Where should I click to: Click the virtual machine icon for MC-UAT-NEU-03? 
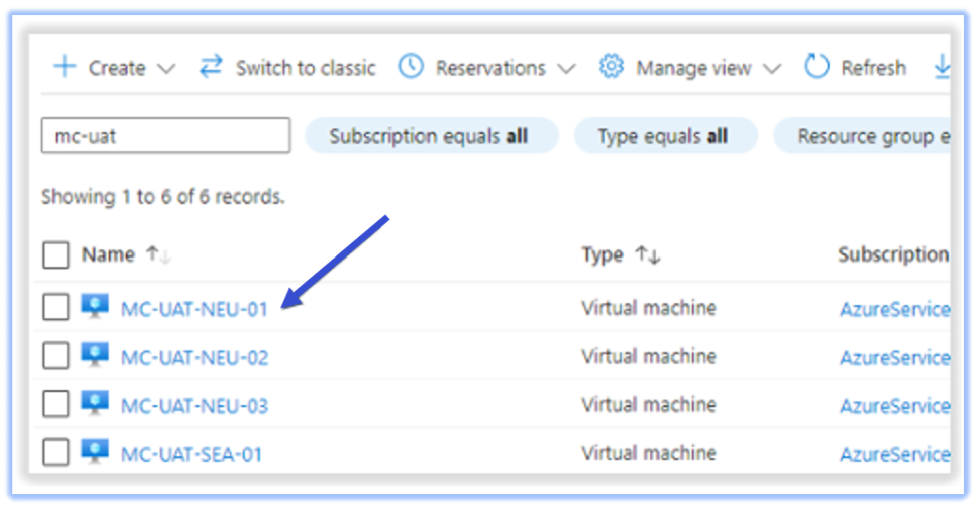click(x=95, y=404)
